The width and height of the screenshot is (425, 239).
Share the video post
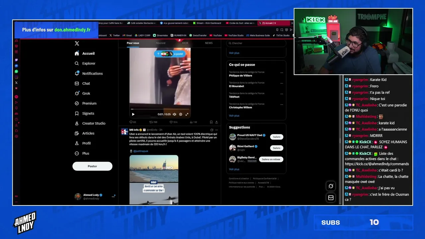click(216, 122)
